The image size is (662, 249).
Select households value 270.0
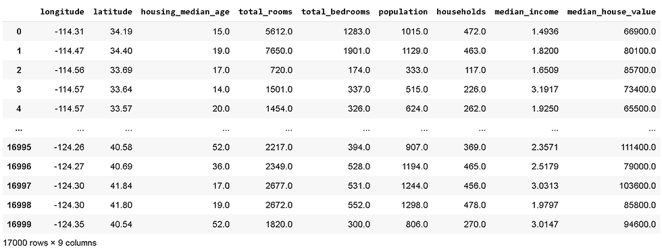pyautogui.click(x=476, y=225)
